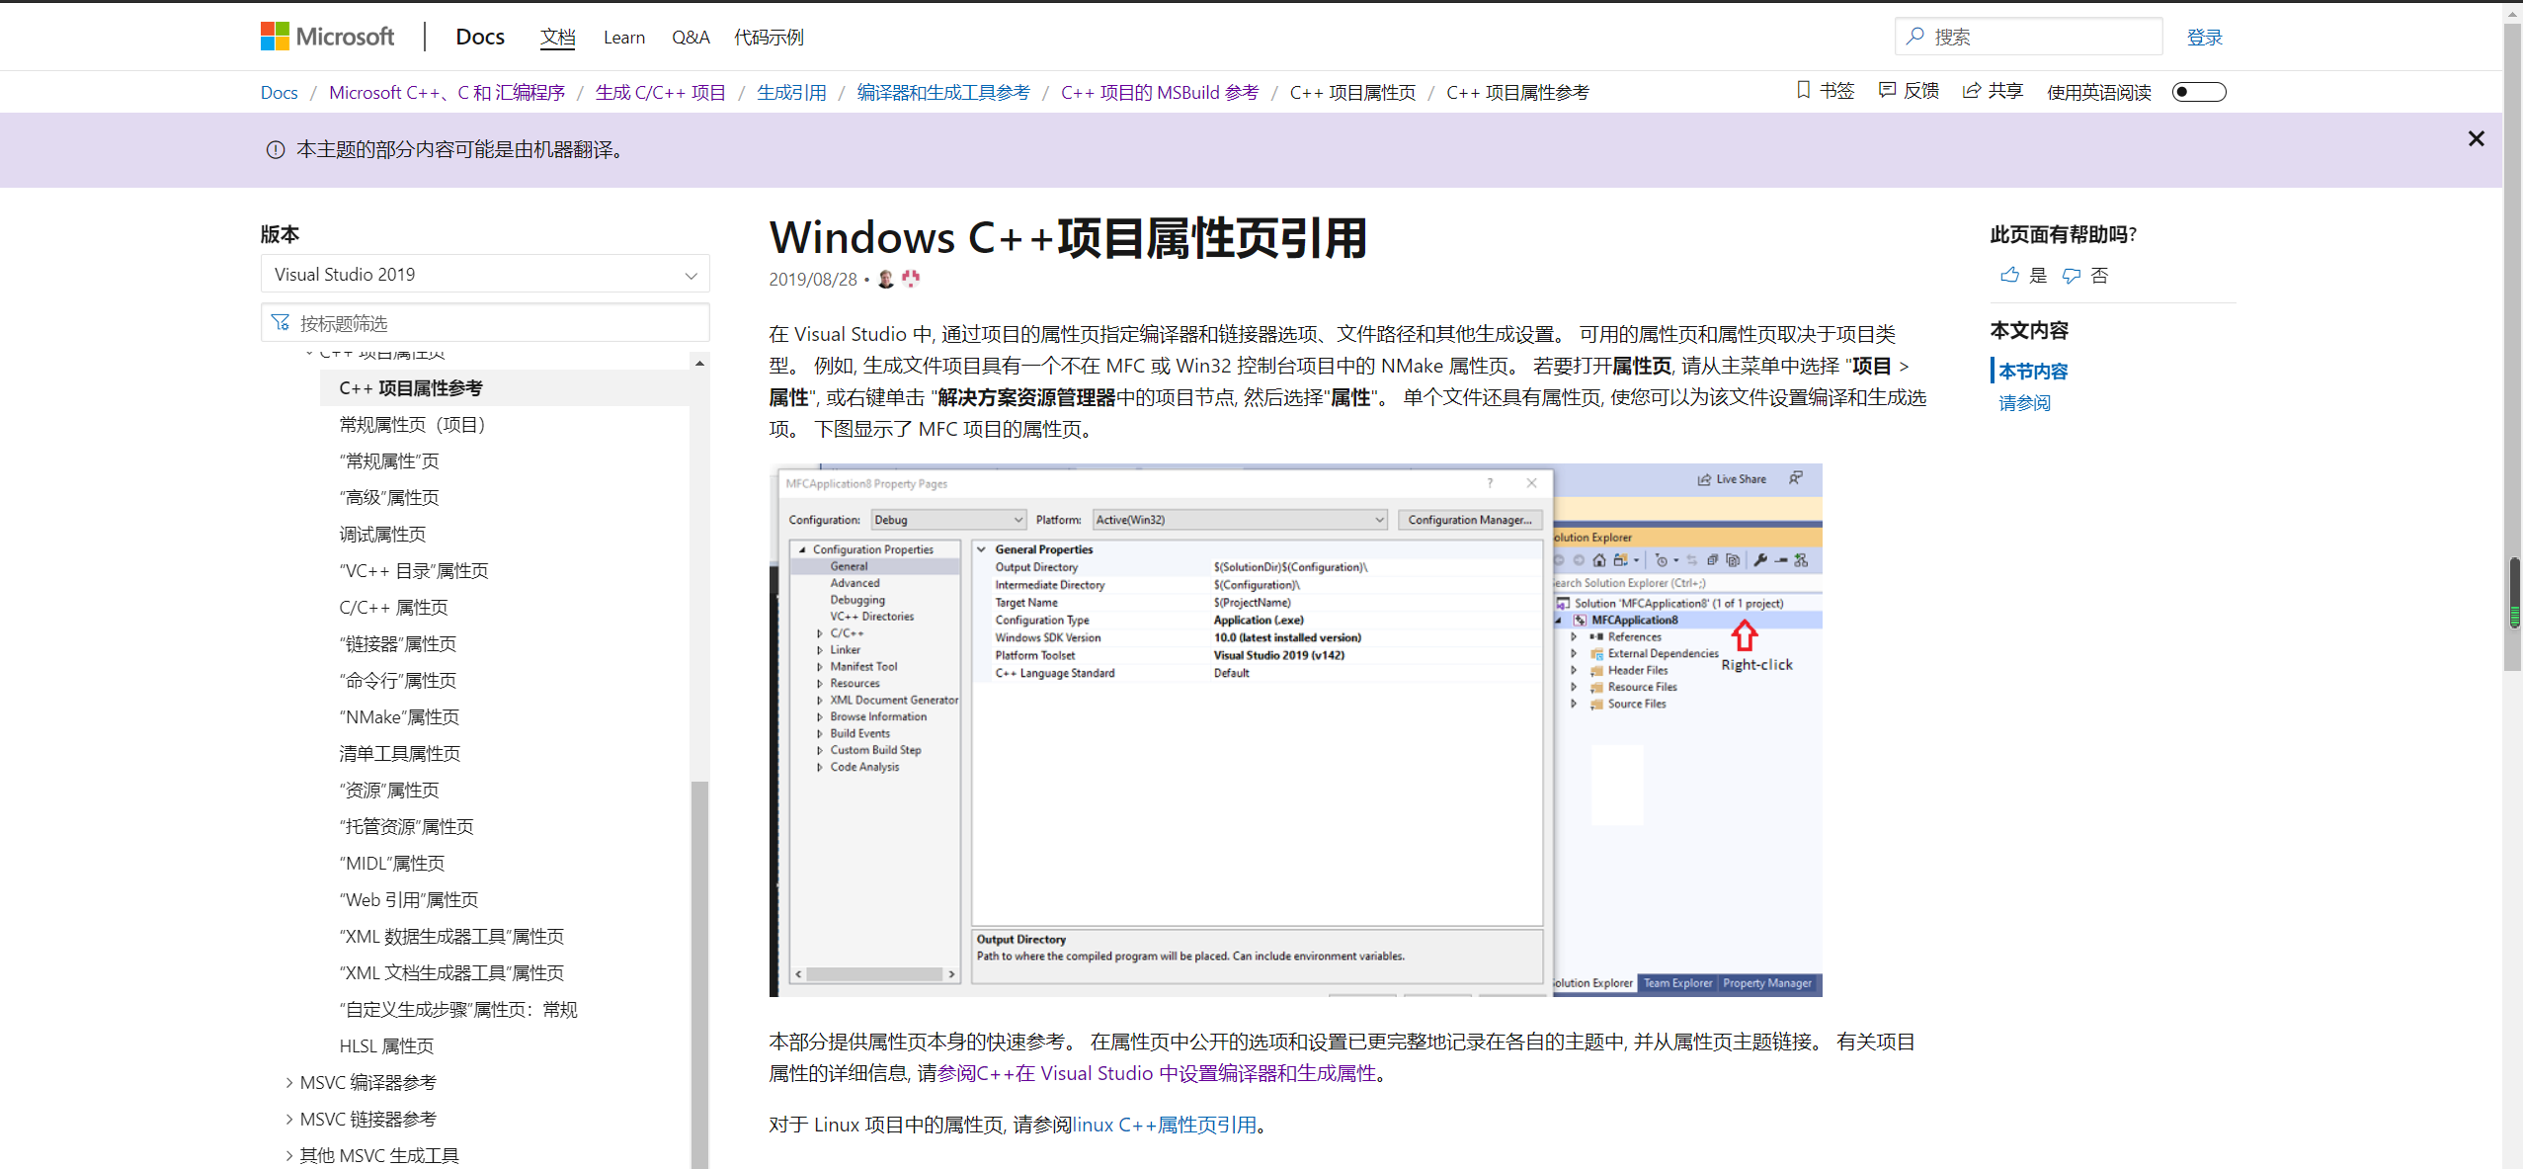
Task: Open “XML 数据生成器工具”属性页 in sidebar
Action: [x=451, y=936]
